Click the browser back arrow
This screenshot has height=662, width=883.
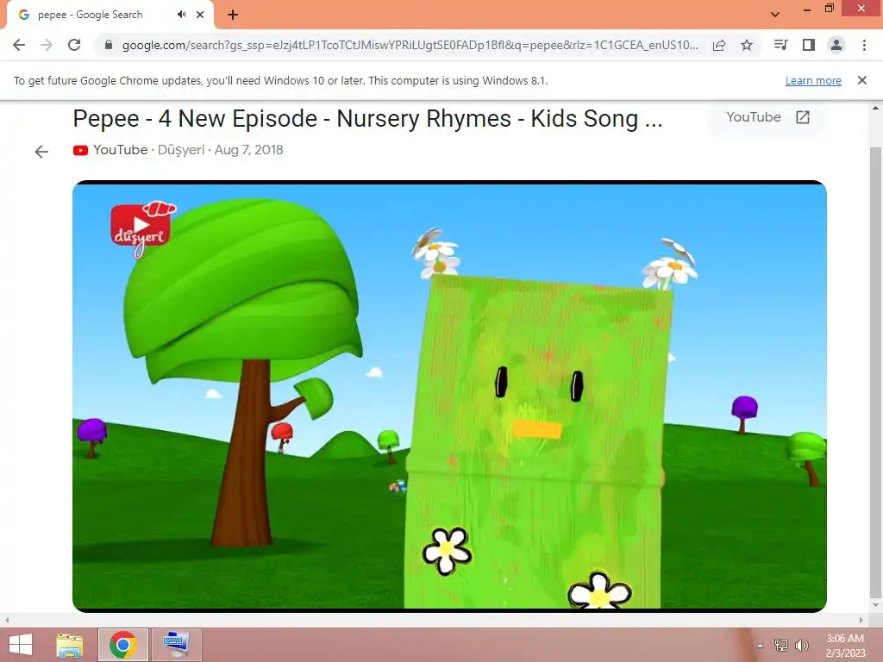[19, 45]
